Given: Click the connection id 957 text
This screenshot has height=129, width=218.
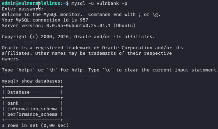Looking at the screenshot, I should [60, 20].
